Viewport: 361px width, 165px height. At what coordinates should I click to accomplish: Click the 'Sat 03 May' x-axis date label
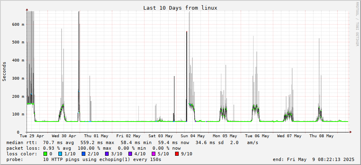point(161,136)
